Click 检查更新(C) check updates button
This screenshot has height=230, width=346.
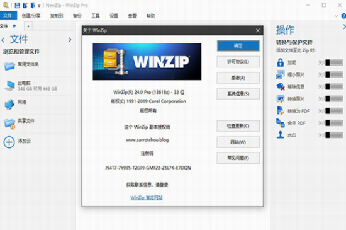click(238, 126)
